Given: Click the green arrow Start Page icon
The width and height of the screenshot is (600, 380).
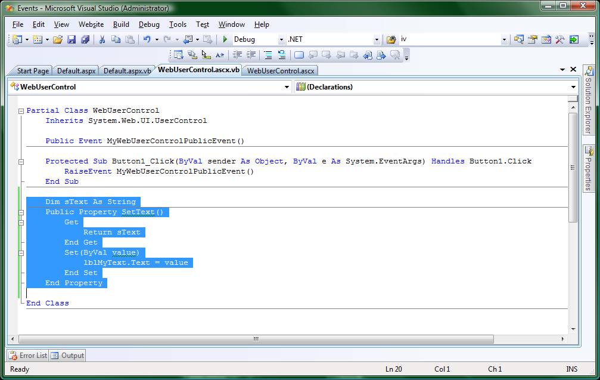Looking at the screenshot, I should point(574,39).
